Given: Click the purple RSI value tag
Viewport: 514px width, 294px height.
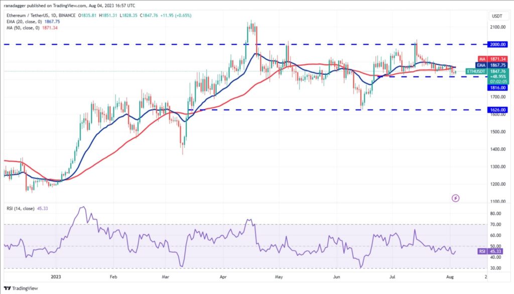Looking at the screenshot, I should click(490, 251).
